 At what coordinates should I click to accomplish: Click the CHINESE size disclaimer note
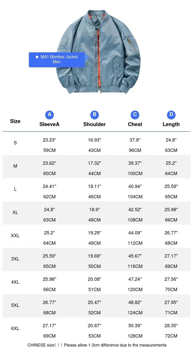pyautogui.click(x=97, y=345)
